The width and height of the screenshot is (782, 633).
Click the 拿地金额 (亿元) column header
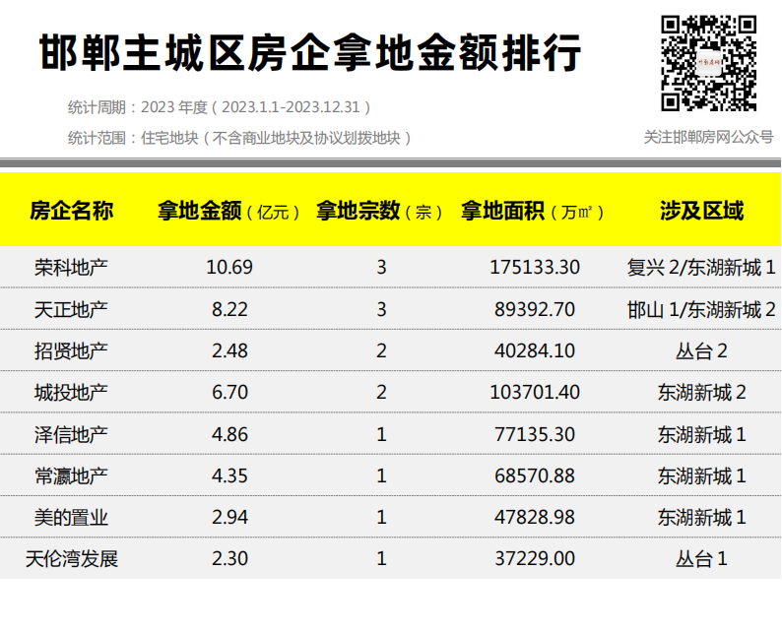(x=228, y=212)
